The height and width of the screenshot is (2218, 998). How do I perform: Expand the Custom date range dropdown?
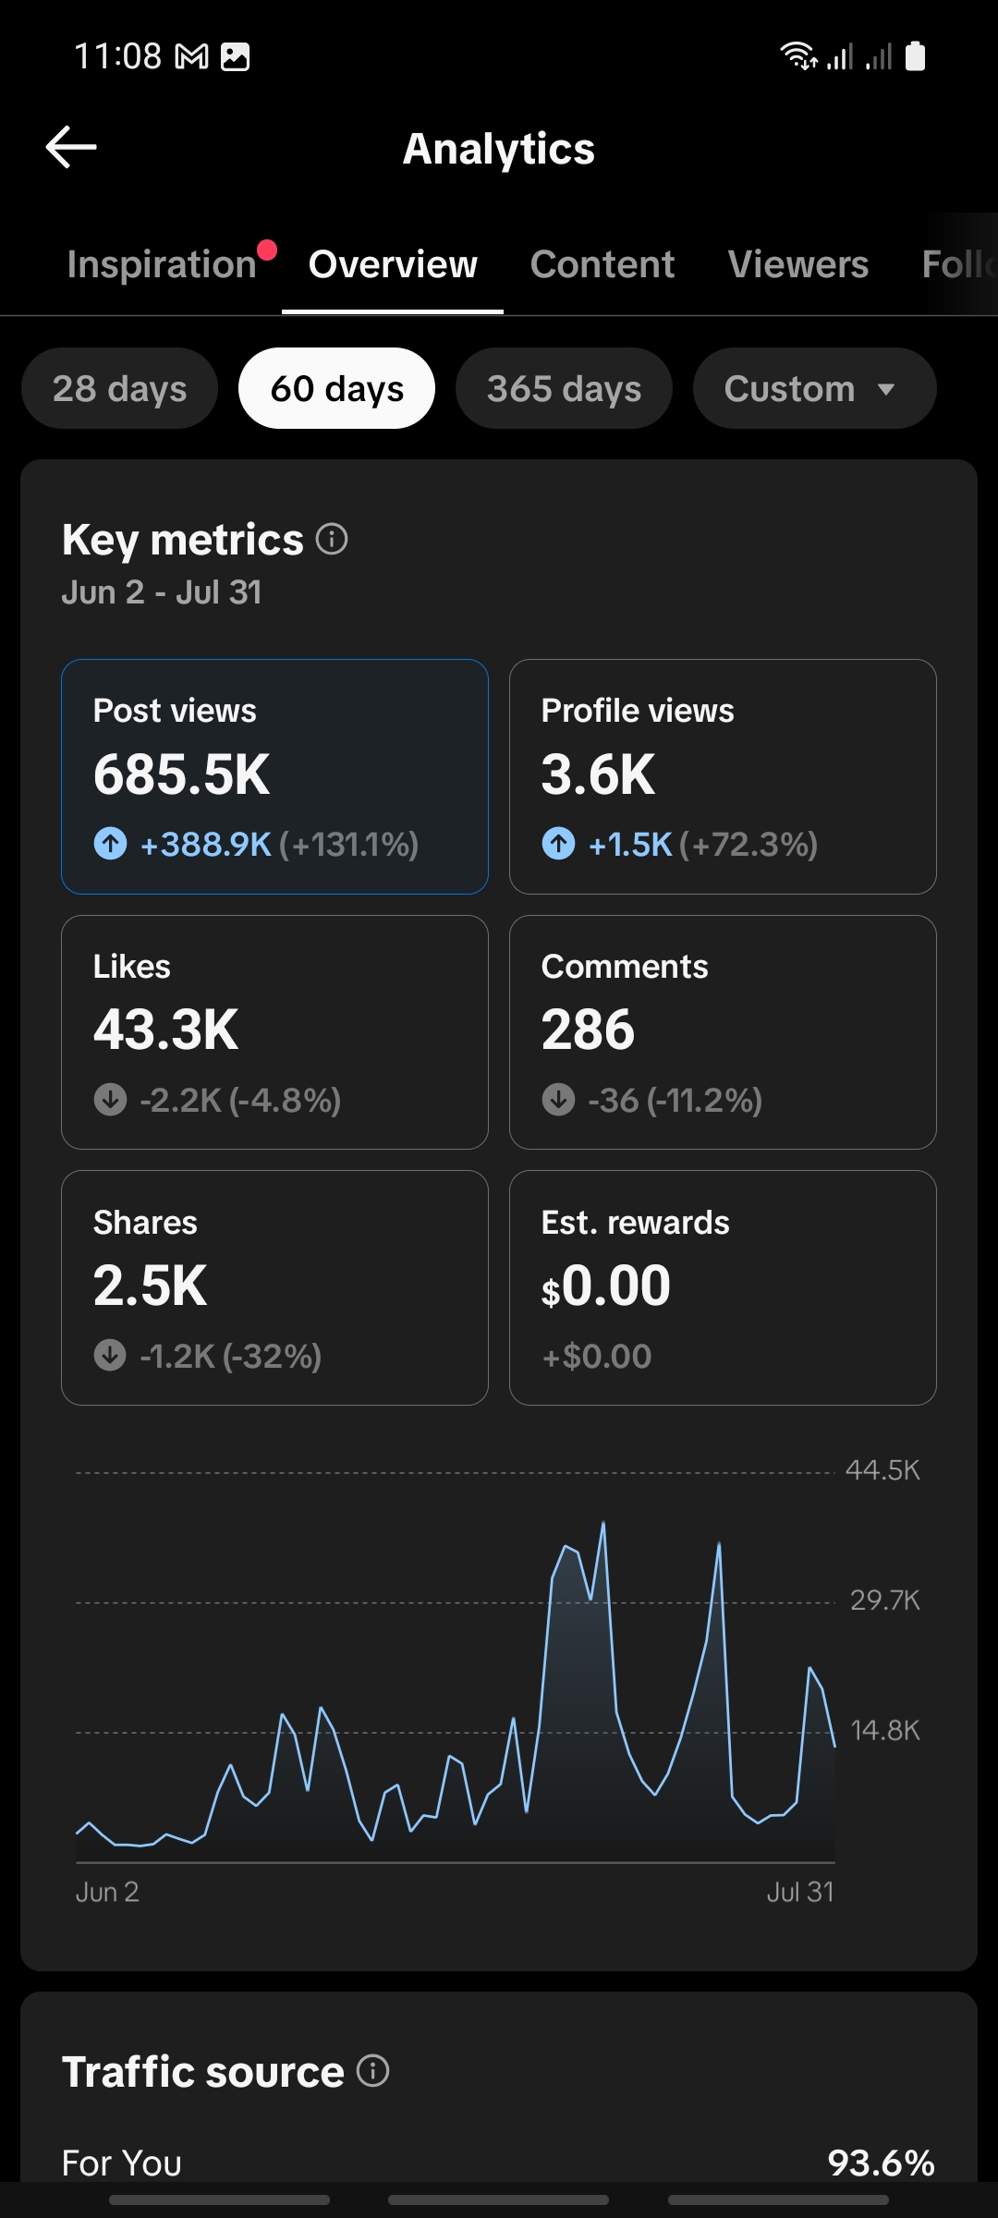click(x=814, y=388)
